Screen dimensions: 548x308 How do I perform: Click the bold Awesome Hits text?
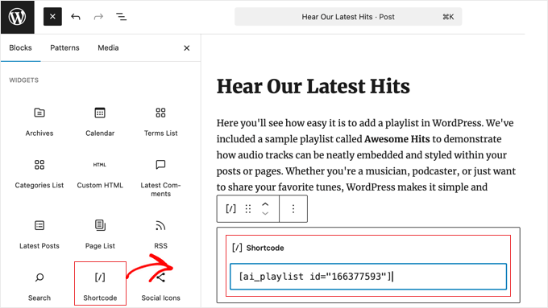pos(397,139)
